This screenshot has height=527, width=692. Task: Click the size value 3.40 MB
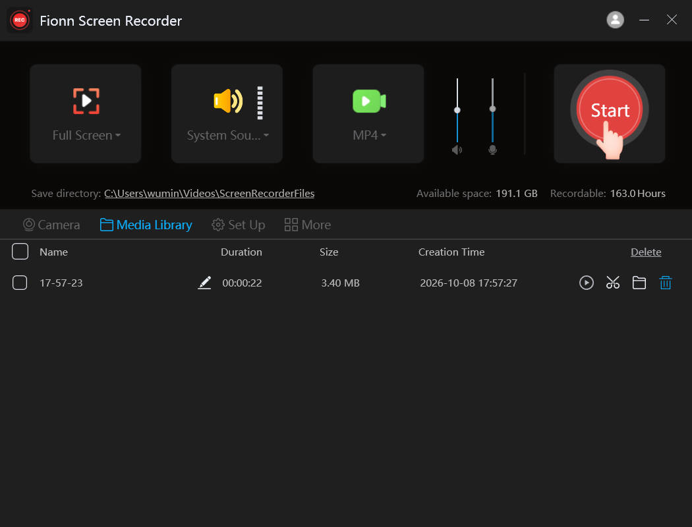(x=340, y=283)
